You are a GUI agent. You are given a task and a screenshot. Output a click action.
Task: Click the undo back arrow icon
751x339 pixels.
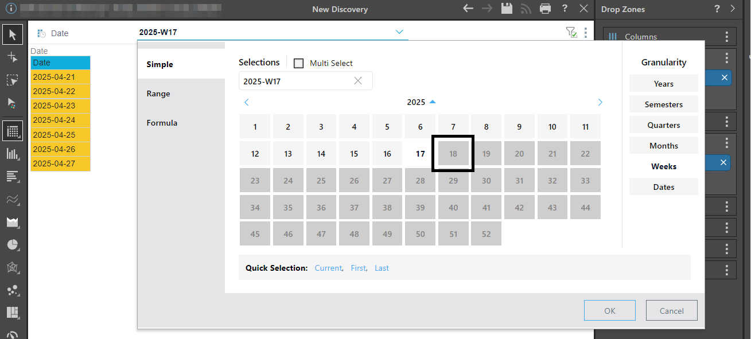(x=468, y=9)
